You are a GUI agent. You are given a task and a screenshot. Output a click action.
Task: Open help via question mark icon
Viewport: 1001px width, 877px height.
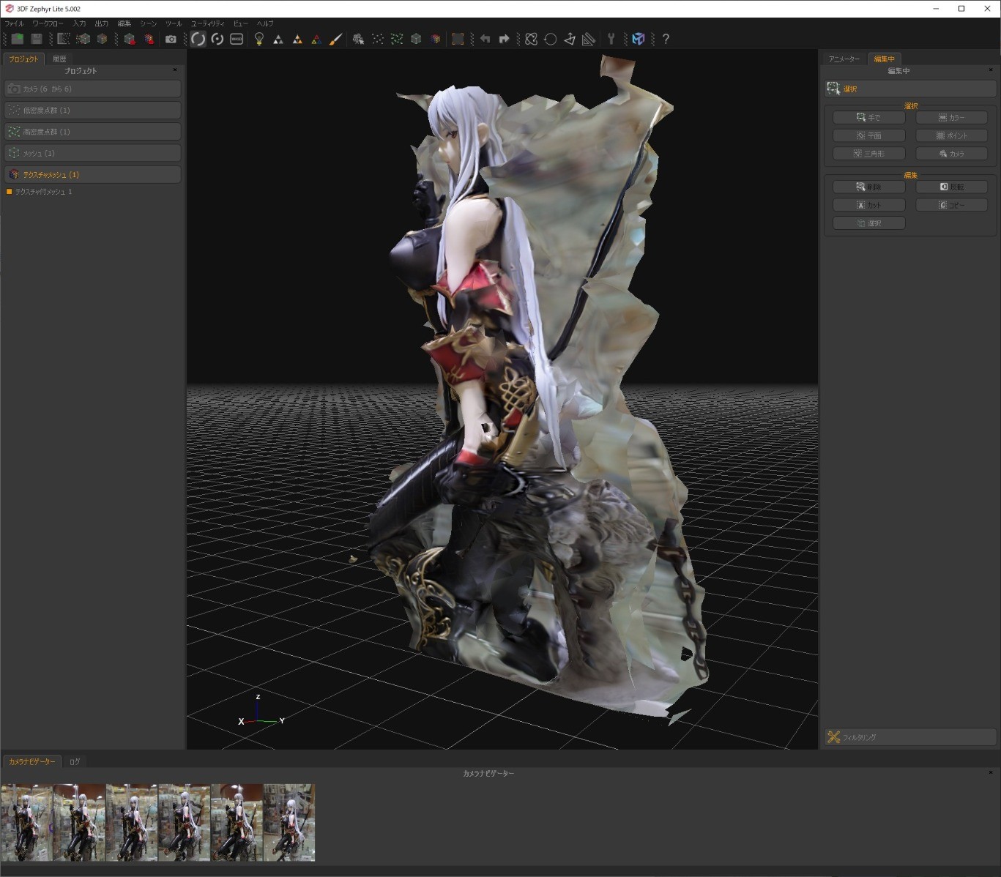click(666, 39)
